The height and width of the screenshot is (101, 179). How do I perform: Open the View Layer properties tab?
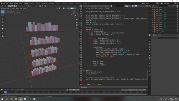150,47
